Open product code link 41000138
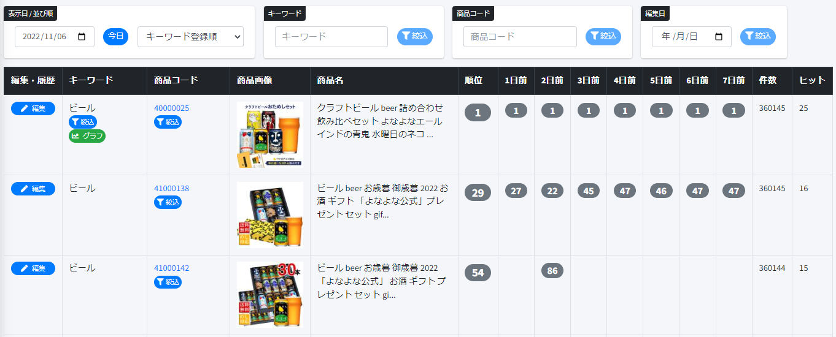This screenshot has height=337, width=836. point(171,189)
